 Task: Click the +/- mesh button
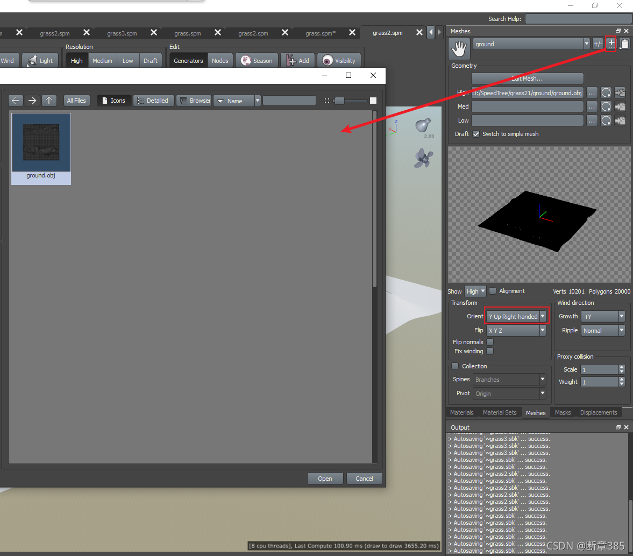pyautogui.click(x=598, y=44)
